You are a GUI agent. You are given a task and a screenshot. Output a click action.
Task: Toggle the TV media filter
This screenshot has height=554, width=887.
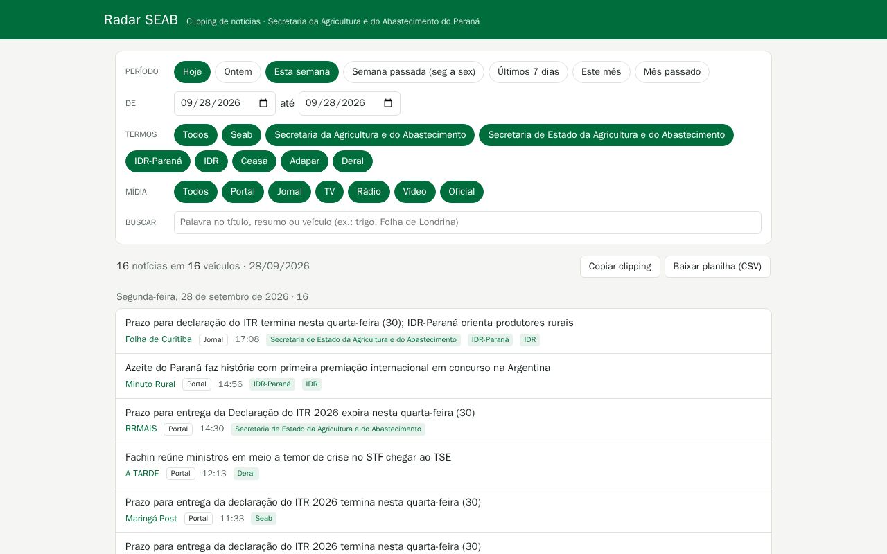pyautogui.click(x=329, y=192)
